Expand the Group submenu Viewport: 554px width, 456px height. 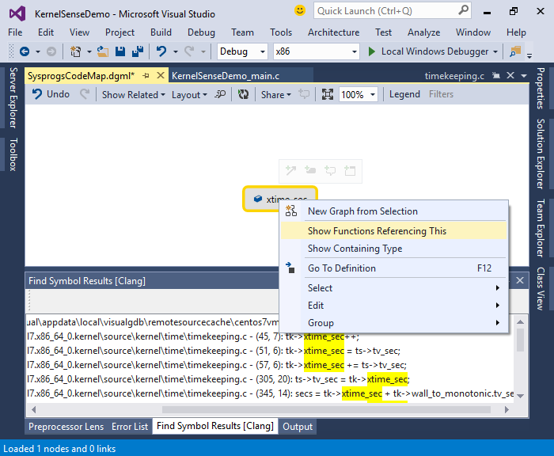pyautogui.click(x=394, y=323)
